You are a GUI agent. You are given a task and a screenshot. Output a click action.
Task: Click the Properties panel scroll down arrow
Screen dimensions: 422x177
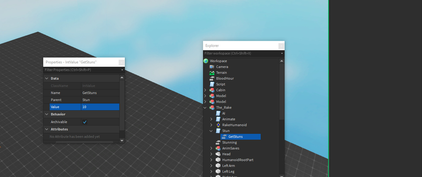(x=122, y=141)
